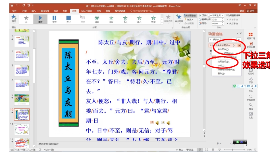The image size is (270, 152).
Task: Choose 删除(R) from the menu
Action: click(221, 74)
